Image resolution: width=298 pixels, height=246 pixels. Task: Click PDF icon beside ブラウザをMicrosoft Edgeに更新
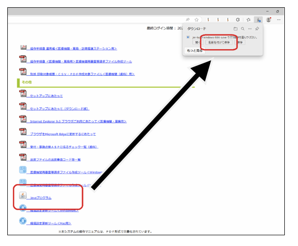tap(23, 132)
